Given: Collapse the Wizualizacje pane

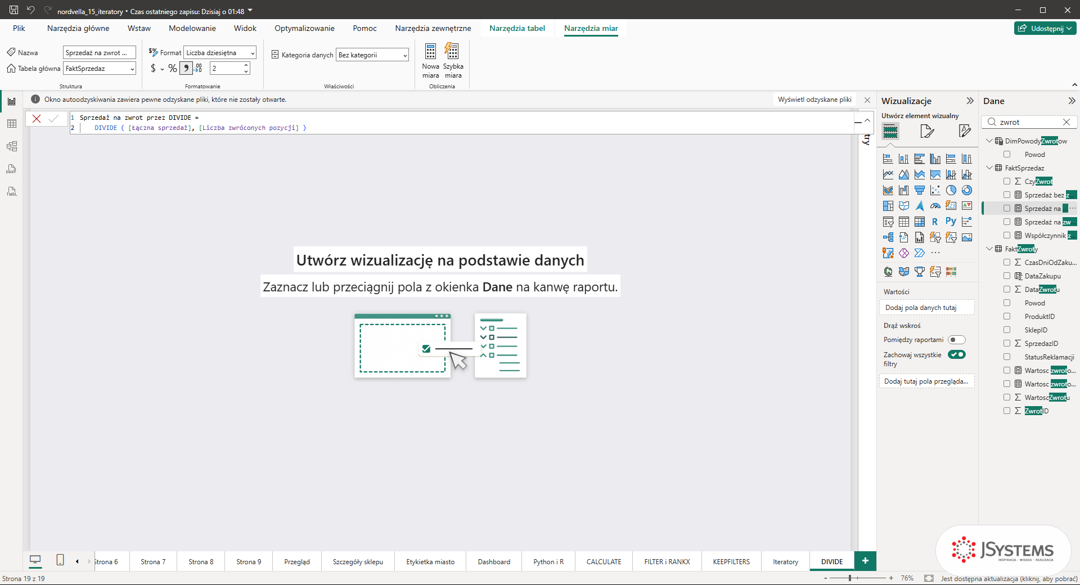Looking at the screenshot, I should [x=970, y=101].
